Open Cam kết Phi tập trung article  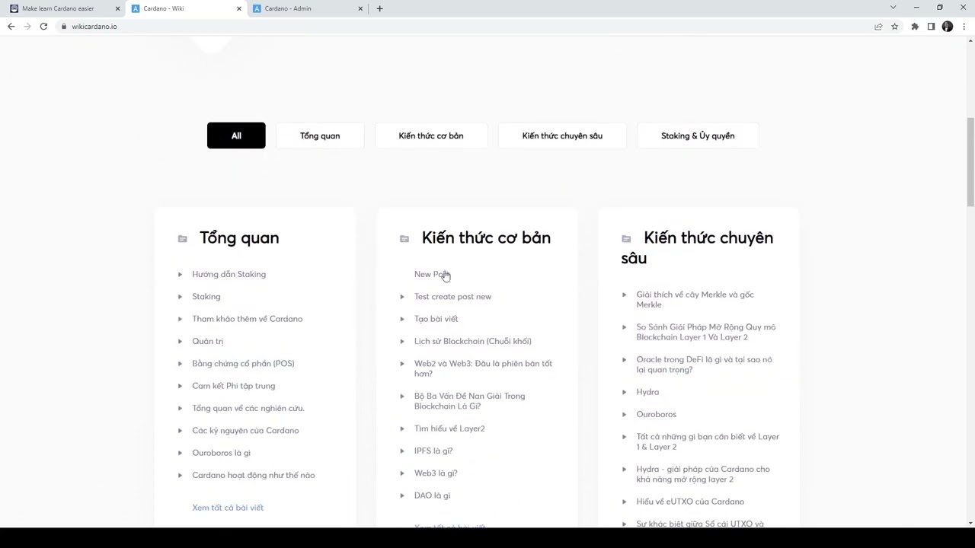pyautogui.click(x=234, y=386)
